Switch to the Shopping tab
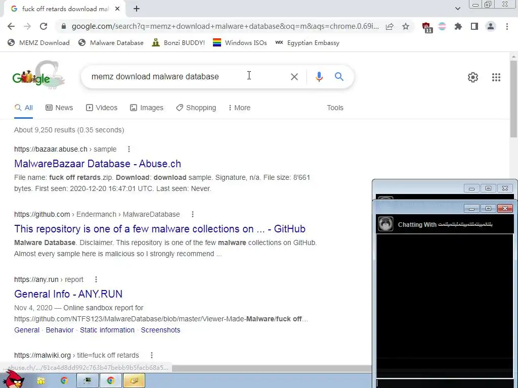The image size is (518, 388). 196,108
